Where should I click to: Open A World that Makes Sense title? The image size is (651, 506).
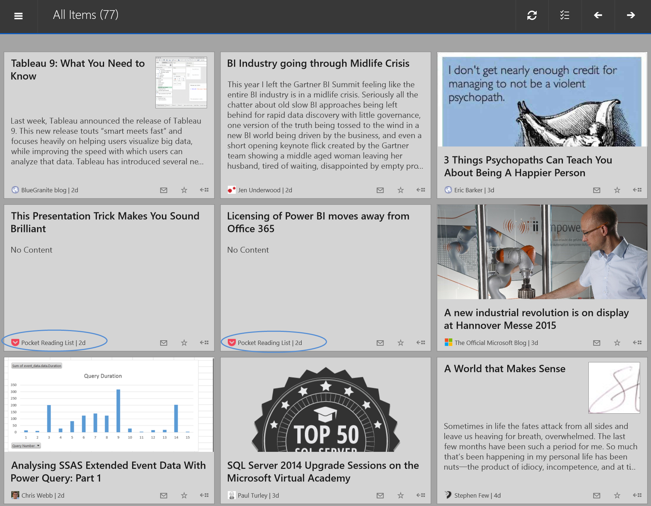point(505,369)
